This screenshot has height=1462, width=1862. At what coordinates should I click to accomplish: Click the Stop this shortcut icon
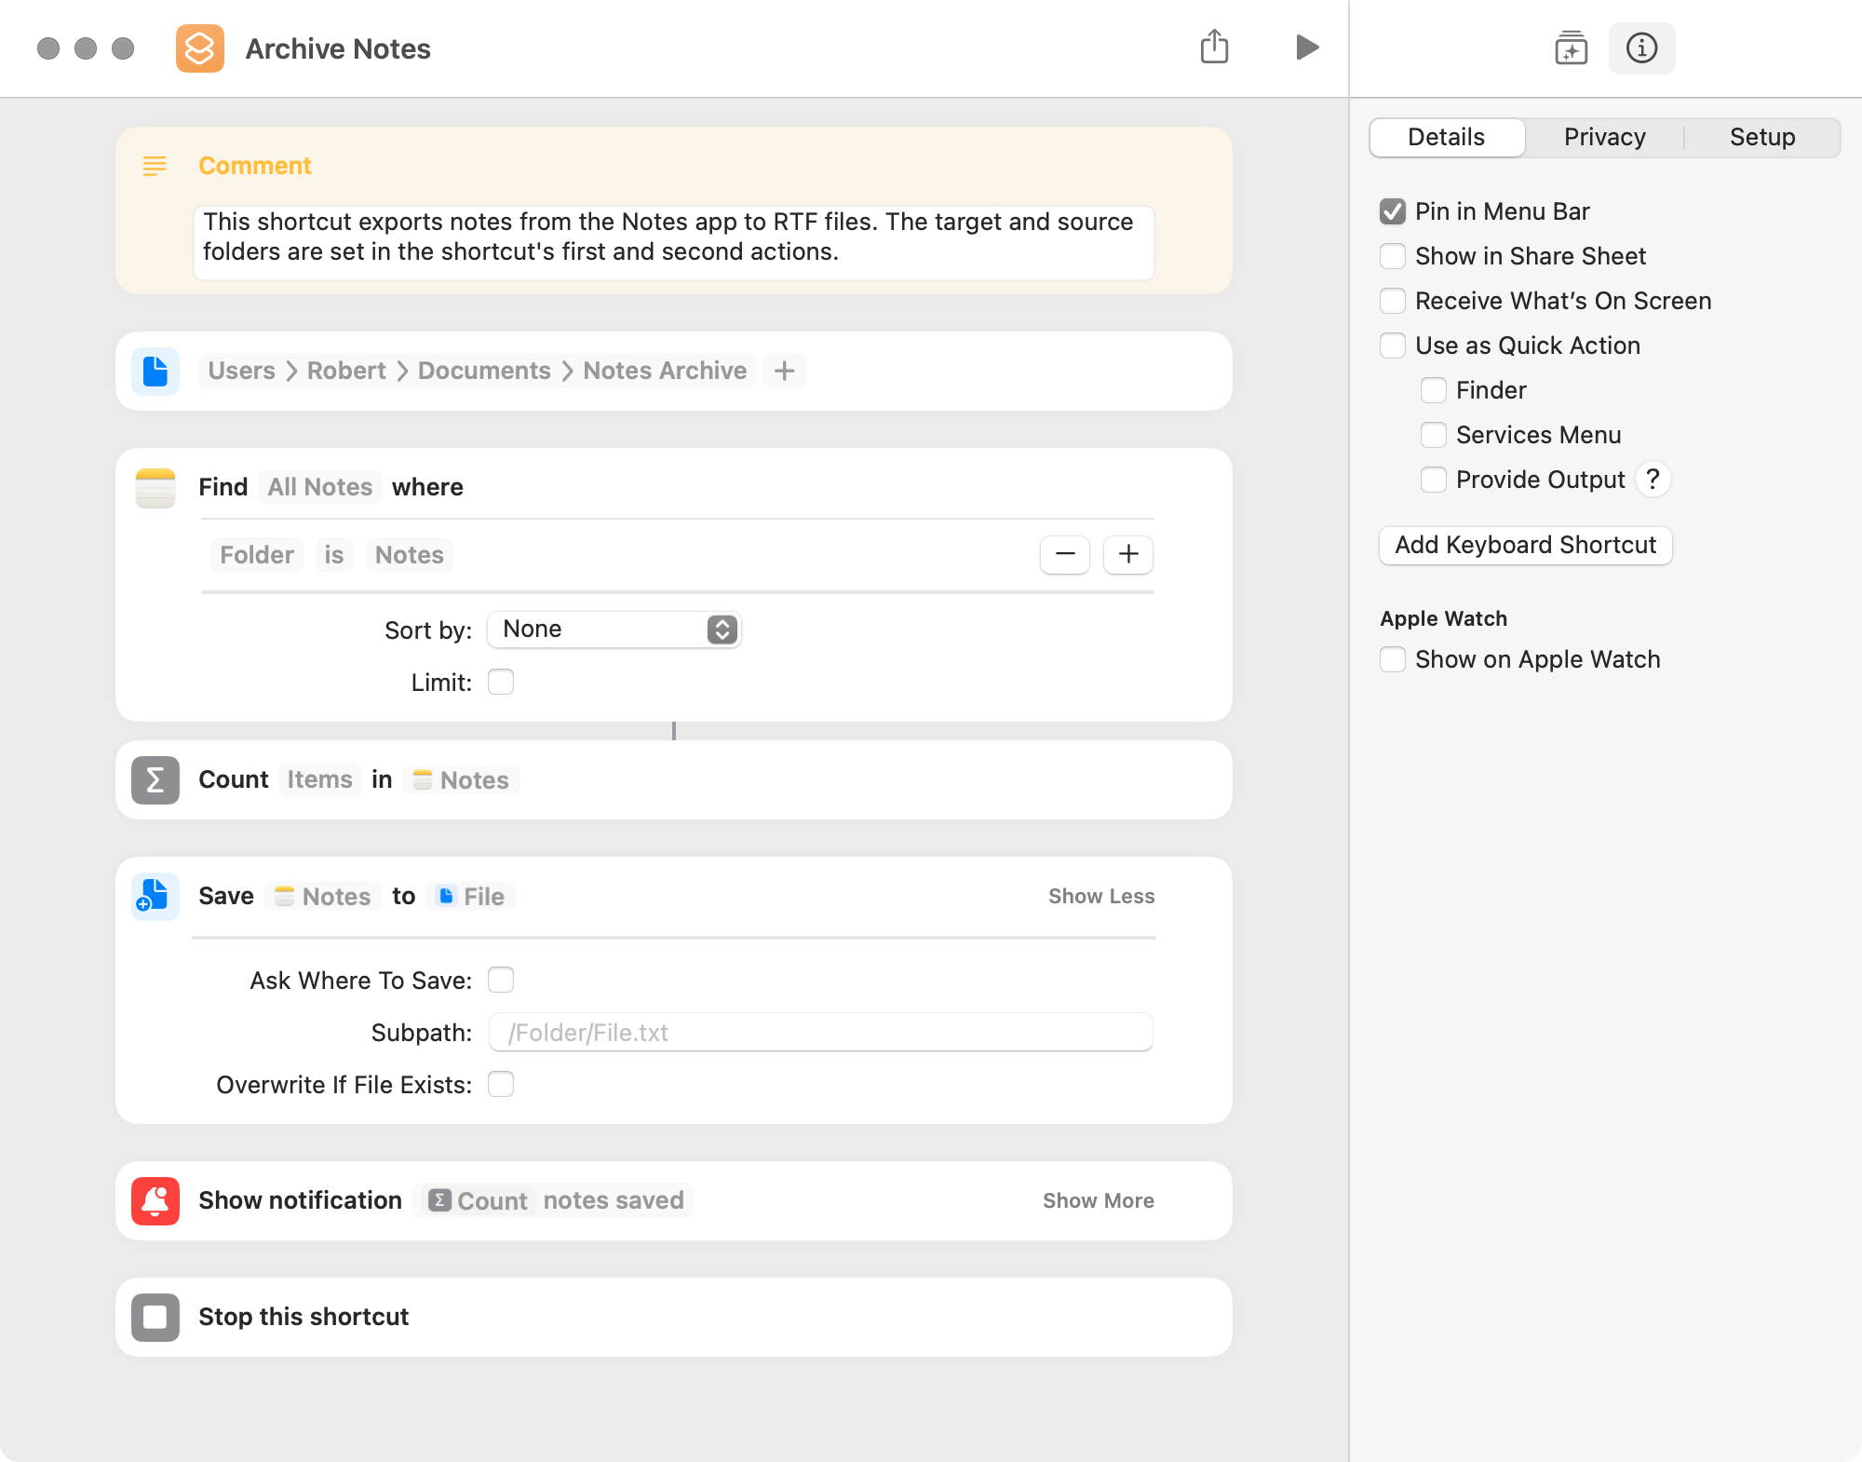(155, 1317)
